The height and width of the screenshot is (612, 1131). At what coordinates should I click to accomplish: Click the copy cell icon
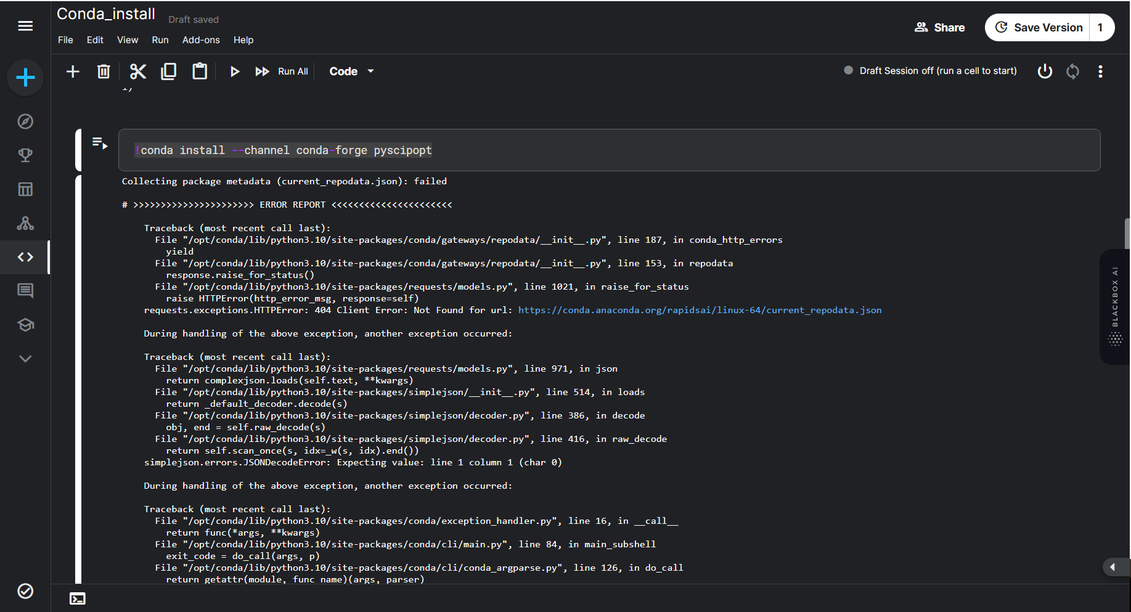tap(168, 71)
